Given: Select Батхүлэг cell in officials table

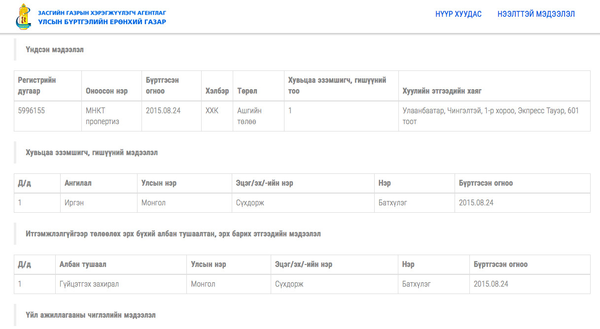Looking at the screenshot, I should tap(434, 284).
